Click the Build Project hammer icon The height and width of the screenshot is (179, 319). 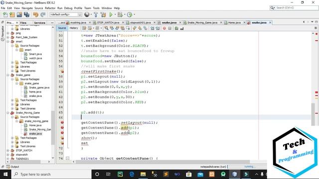coord(96,14)
